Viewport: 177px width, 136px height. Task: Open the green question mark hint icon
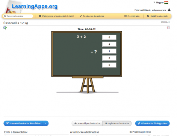[5, 28]
